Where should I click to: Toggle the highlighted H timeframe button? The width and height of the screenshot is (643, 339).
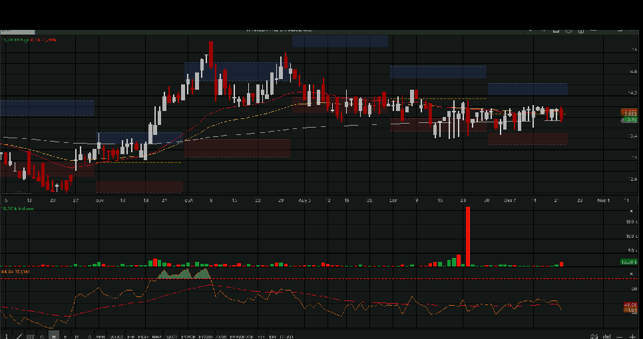coord(55,336)
